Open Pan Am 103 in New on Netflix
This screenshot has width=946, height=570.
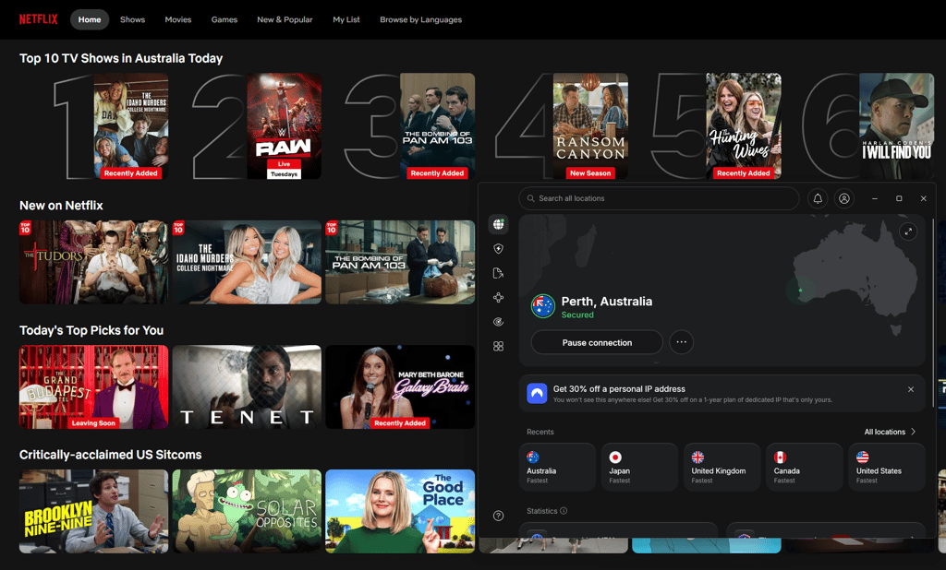click(x=400, y=262)
